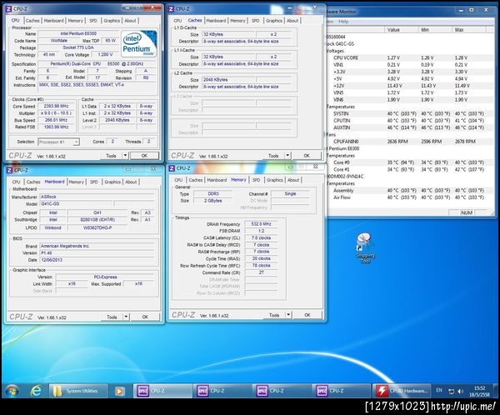
Task: Open Tools dropdown arrow in CPU window
Action: pyautogui.click(x=125, y=156)
